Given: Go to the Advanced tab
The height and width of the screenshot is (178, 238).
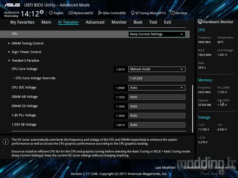Looking at the screenshot, I should pyautogui.click(x=95, y=22).
